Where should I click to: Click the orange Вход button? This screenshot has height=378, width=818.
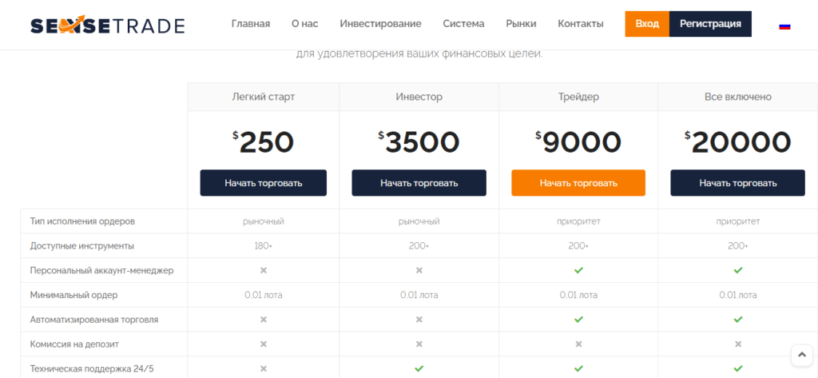click(x=647, y=23)
